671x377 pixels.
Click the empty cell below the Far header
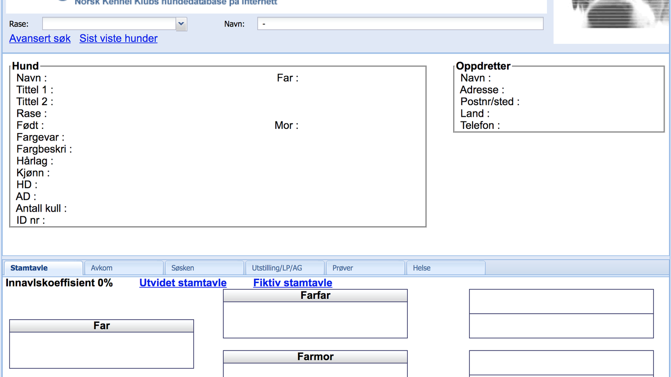[x=102, y=350]
